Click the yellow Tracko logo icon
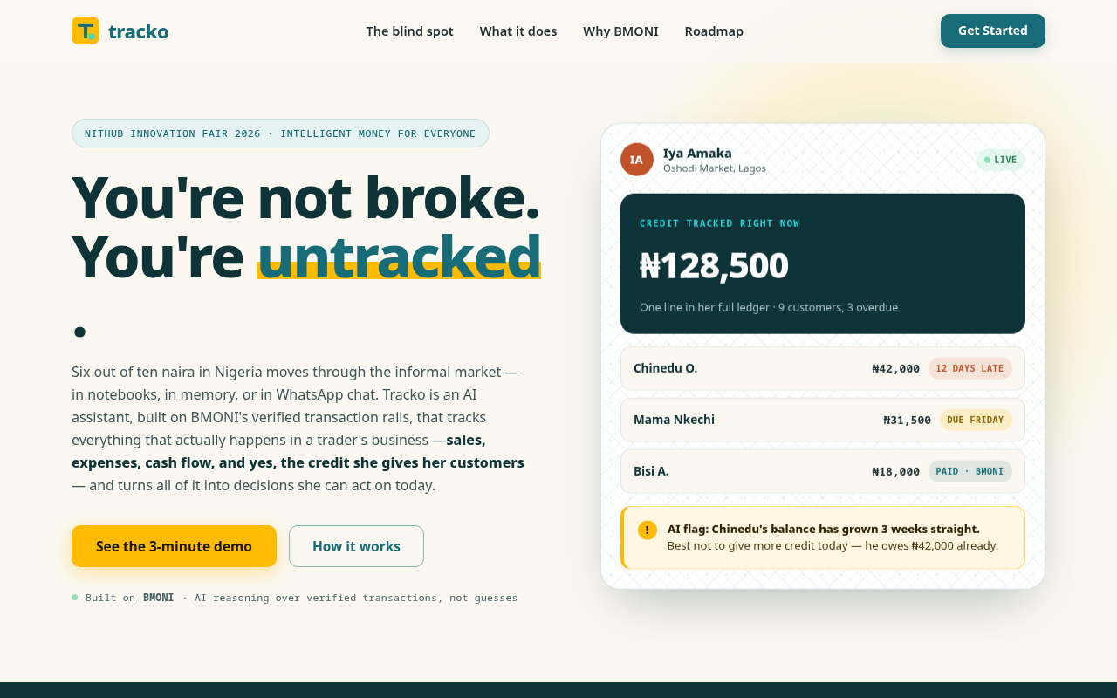This screenshot has width=1117, height=698. (x=86, y=31)
